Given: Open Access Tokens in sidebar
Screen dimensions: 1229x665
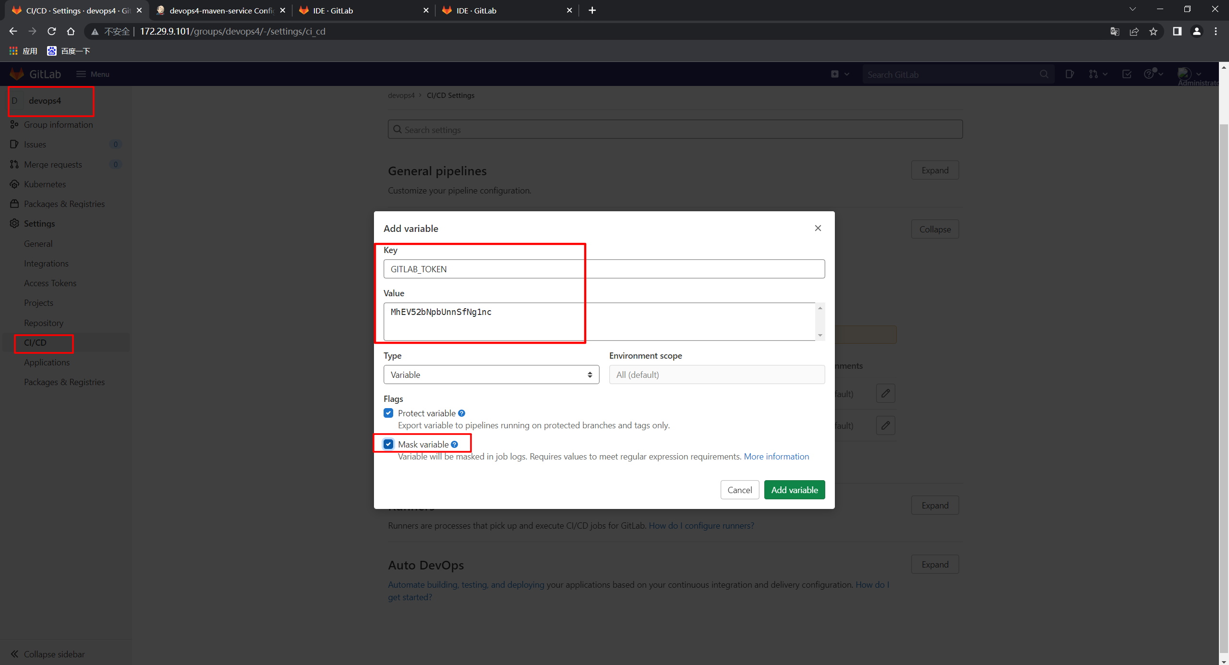Looking at the screenshot, I should tap(50, 283).
